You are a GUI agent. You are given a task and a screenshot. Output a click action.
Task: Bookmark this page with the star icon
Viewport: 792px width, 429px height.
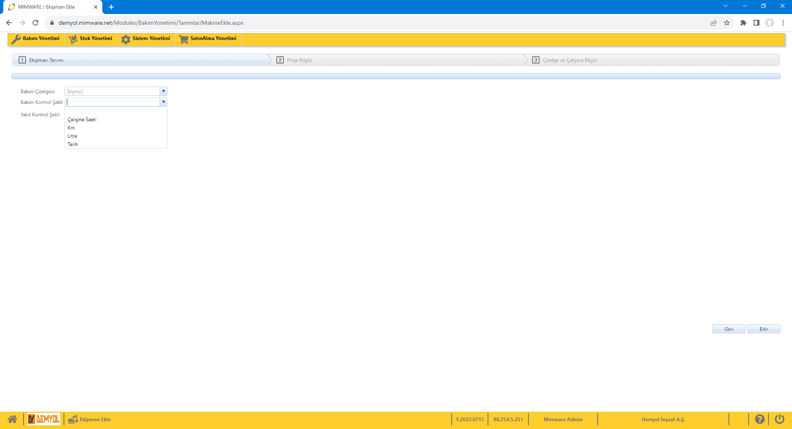coord(727,23)
